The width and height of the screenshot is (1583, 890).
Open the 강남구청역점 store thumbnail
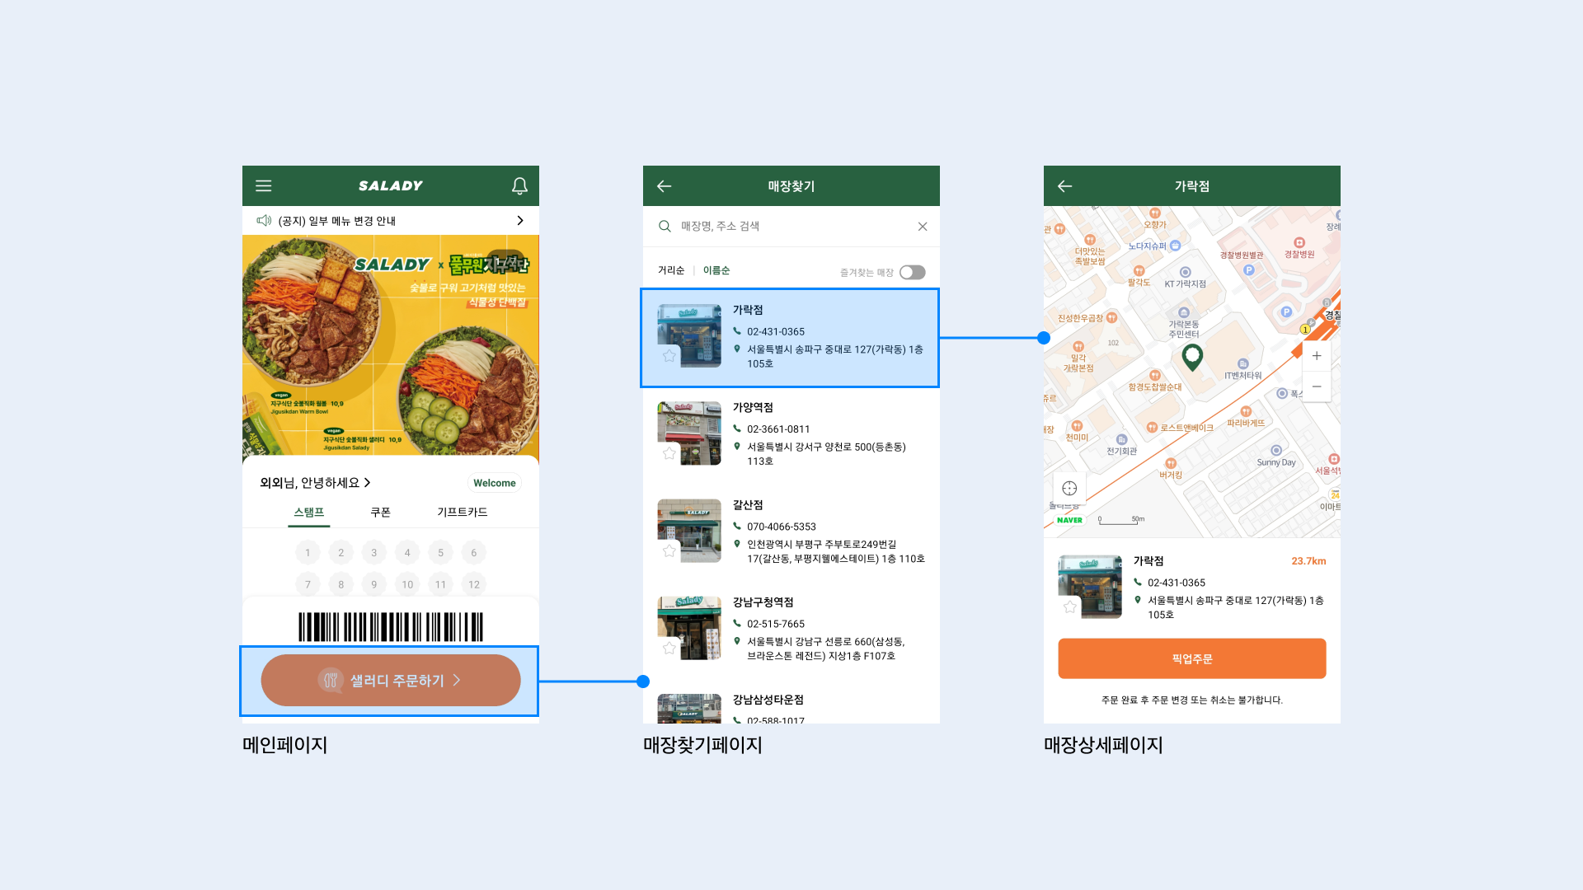(x=689, y=628)
